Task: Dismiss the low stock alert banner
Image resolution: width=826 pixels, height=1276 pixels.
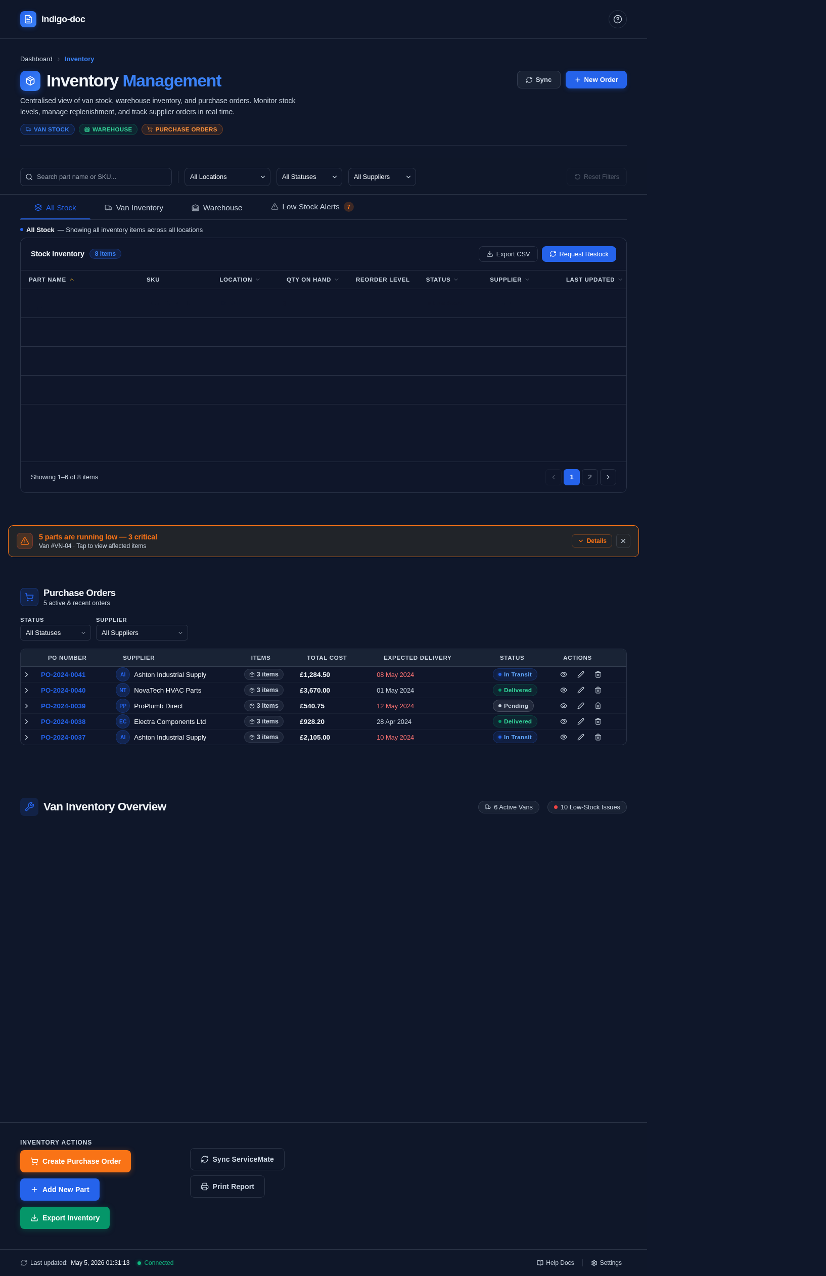Action: point(623,541)
